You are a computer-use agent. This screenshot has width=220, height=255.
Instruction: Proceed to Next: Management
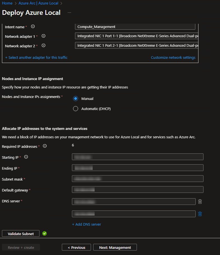[x=115, y=247]
